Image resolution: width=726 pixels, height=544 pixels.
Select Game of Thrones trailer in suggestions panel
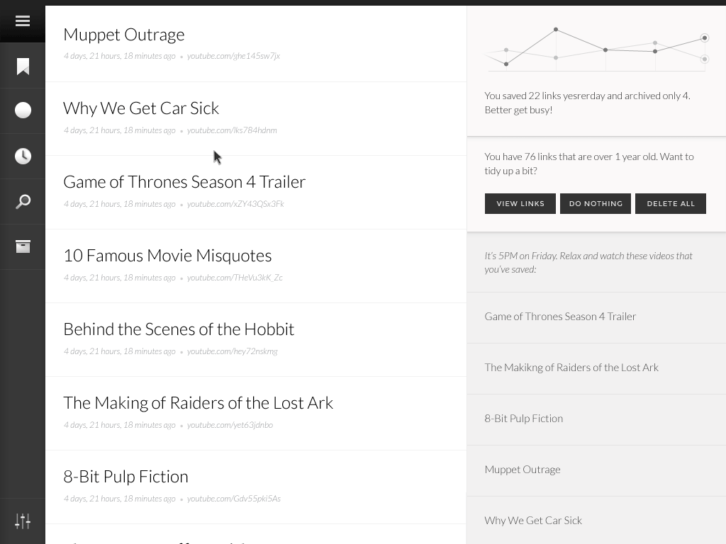click(x=560, y=317)
